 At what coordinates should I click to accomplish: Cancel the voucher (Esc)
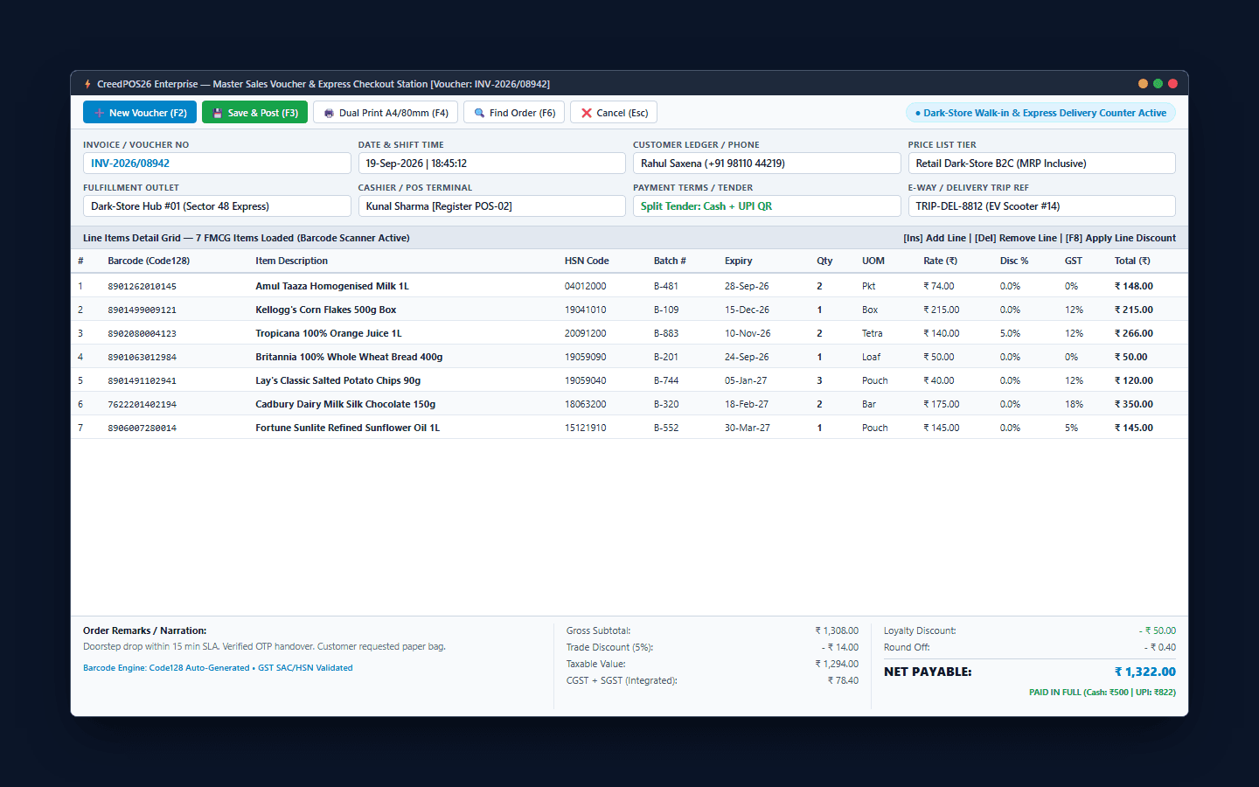coord(614,113)
